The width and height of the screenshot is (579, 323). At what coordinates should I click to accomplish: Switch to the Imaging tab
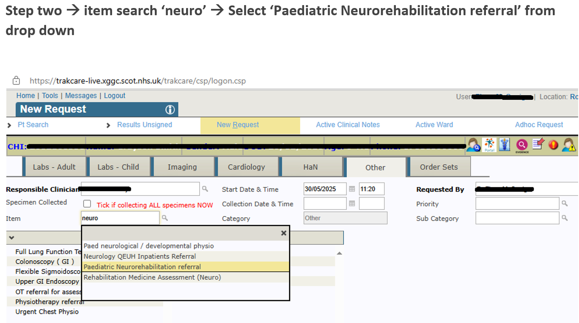[182, 167]
